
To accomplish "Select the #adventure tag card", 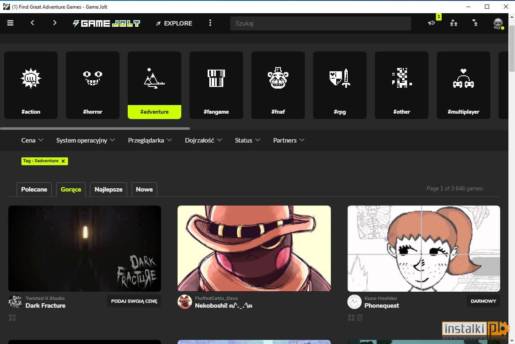I will point(154,85).
